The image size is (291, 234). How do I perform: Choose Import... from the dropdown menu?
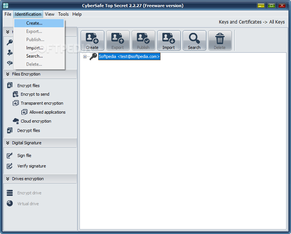pyautogui.click(x=39, y=48)
